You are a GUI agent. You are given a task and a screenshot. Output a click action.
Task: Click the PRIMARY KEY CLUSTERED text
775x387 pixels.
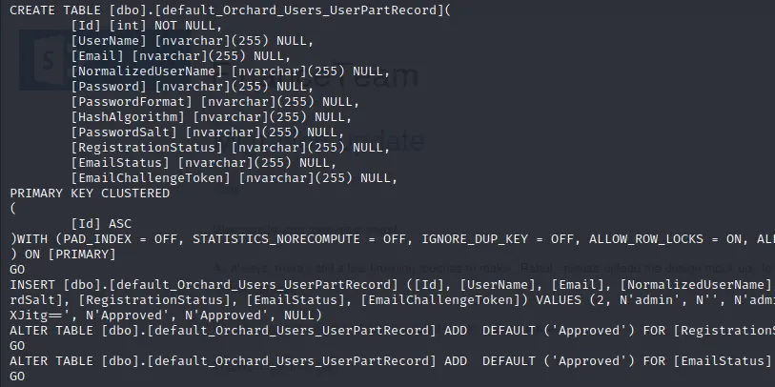[90, 193]
